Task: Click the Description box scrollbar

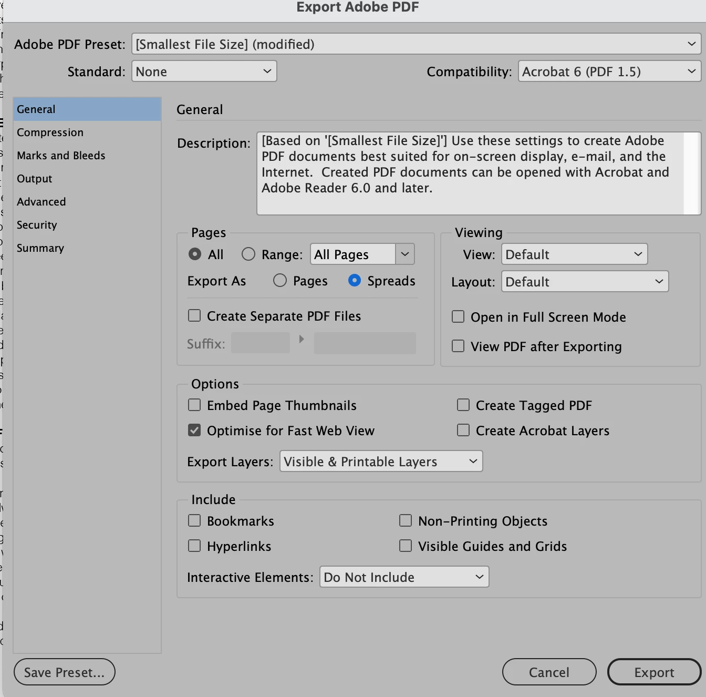Action: (x=692, y=173)
